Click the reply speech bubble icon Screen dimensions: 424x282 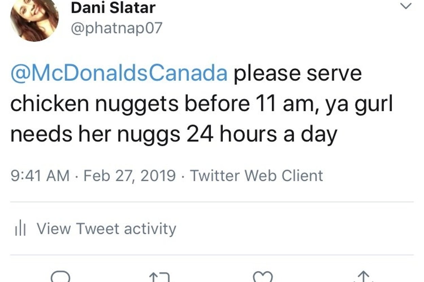(61, 277)
